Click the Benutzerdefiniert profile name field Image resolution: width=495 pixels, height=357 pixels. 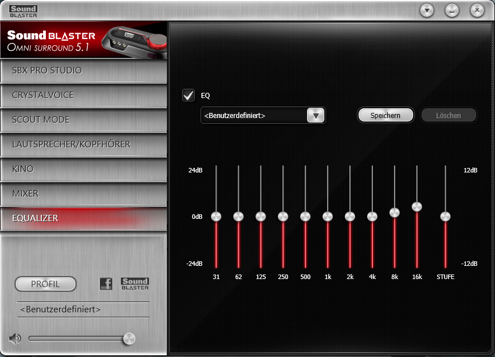click(x=82, y=309)
